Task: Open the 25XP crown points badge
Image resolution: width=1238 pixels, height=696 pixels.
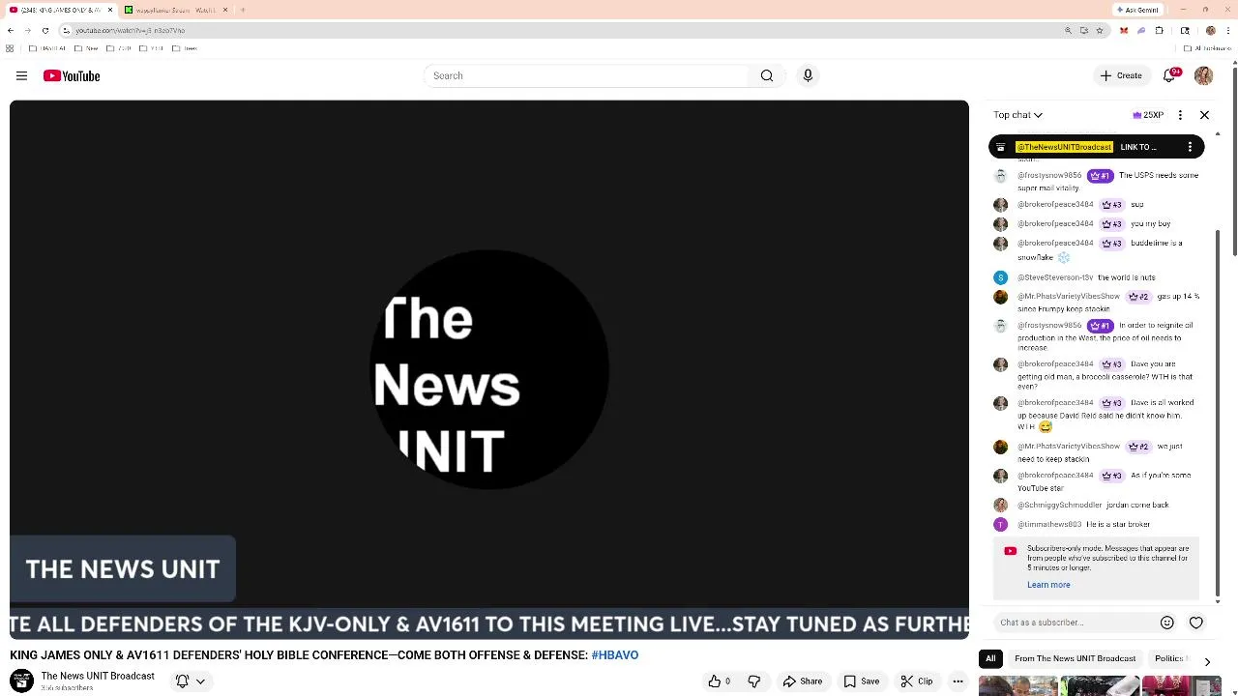Action: pos(1148,115)
